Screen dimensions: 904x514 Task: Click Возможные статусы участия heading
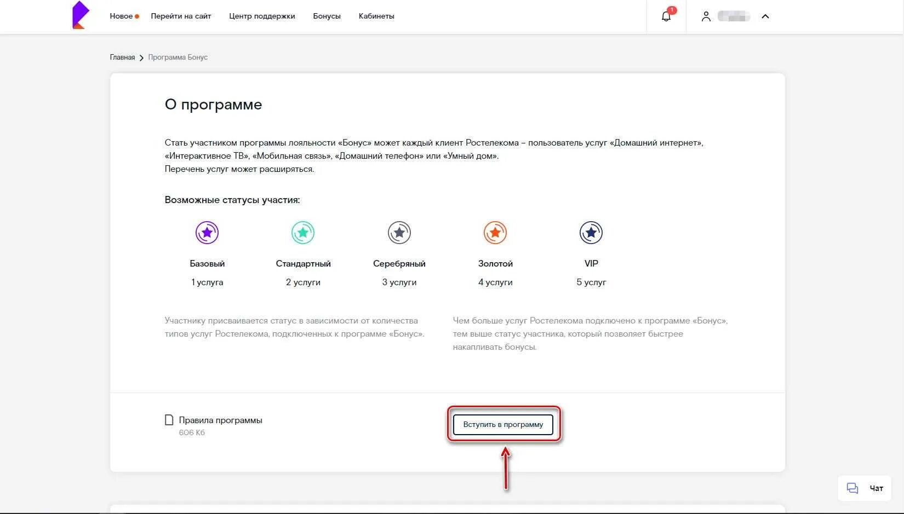(x=232, y=200)
